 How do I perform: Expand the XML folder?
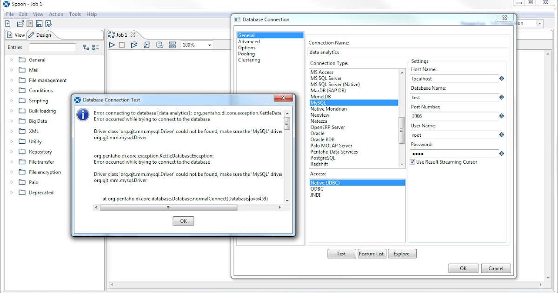(x=12, y=132)
